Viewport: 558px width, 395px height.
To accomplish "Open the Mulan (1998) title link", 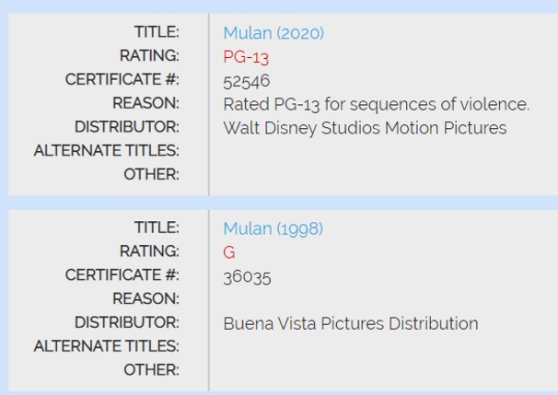I will point(273,228).
